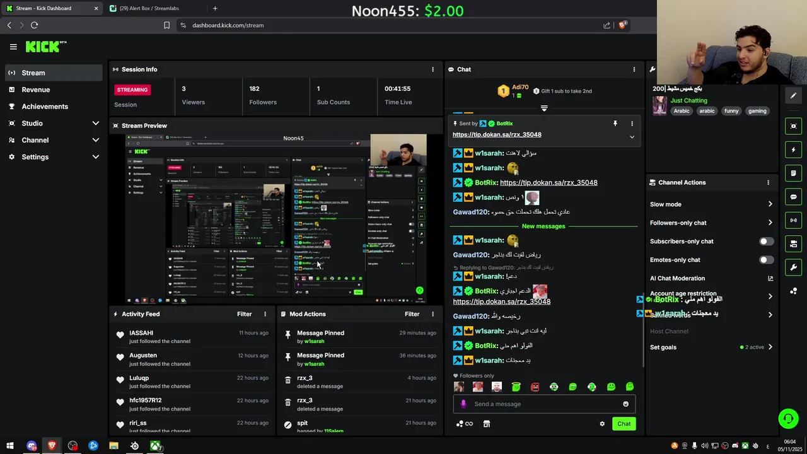The width and height of the screenshot is (807, 454).
Task: Unpin the pinned BotRix message
Action: [x=615, y=124]
